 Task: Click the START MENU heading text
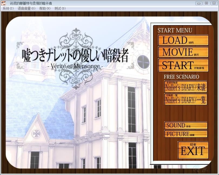pos(175,30)
